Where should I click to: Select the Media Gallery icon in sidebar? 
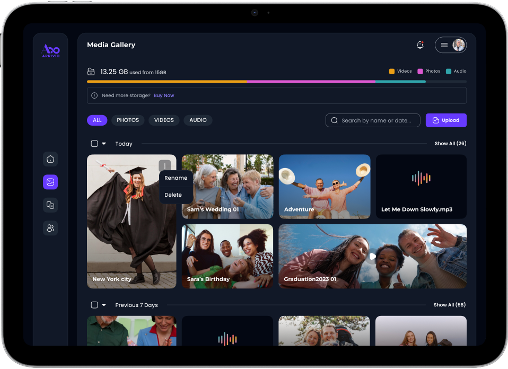click(50, 182)
